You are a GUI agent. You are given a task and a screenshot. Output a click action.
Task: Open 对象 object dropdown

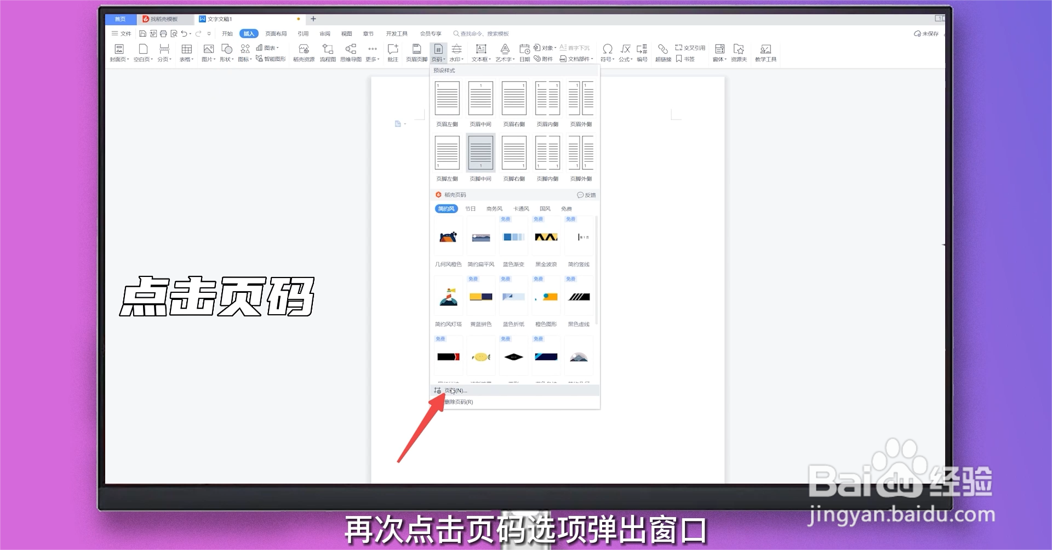[545, 48]
